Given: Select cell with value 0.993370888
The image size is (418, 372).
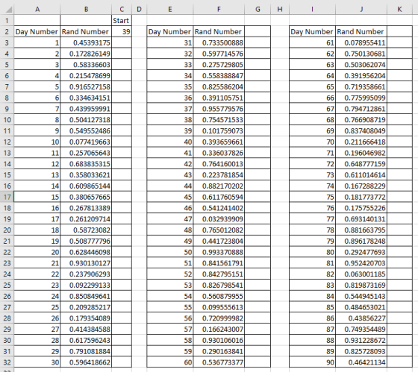Looking at the screenshot, I should click(x=219, y=252).
